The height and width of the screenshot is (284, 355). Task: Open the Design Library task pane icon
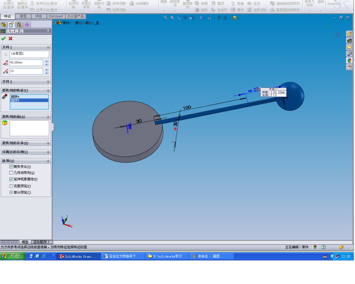point(349,41)
